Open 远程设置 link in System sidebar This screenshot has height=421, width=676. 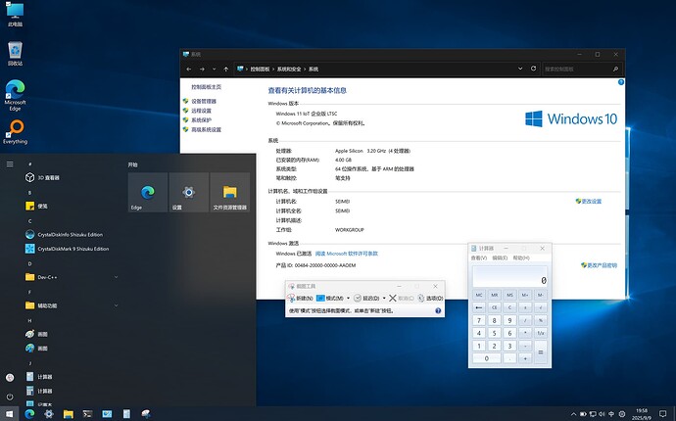202,111
